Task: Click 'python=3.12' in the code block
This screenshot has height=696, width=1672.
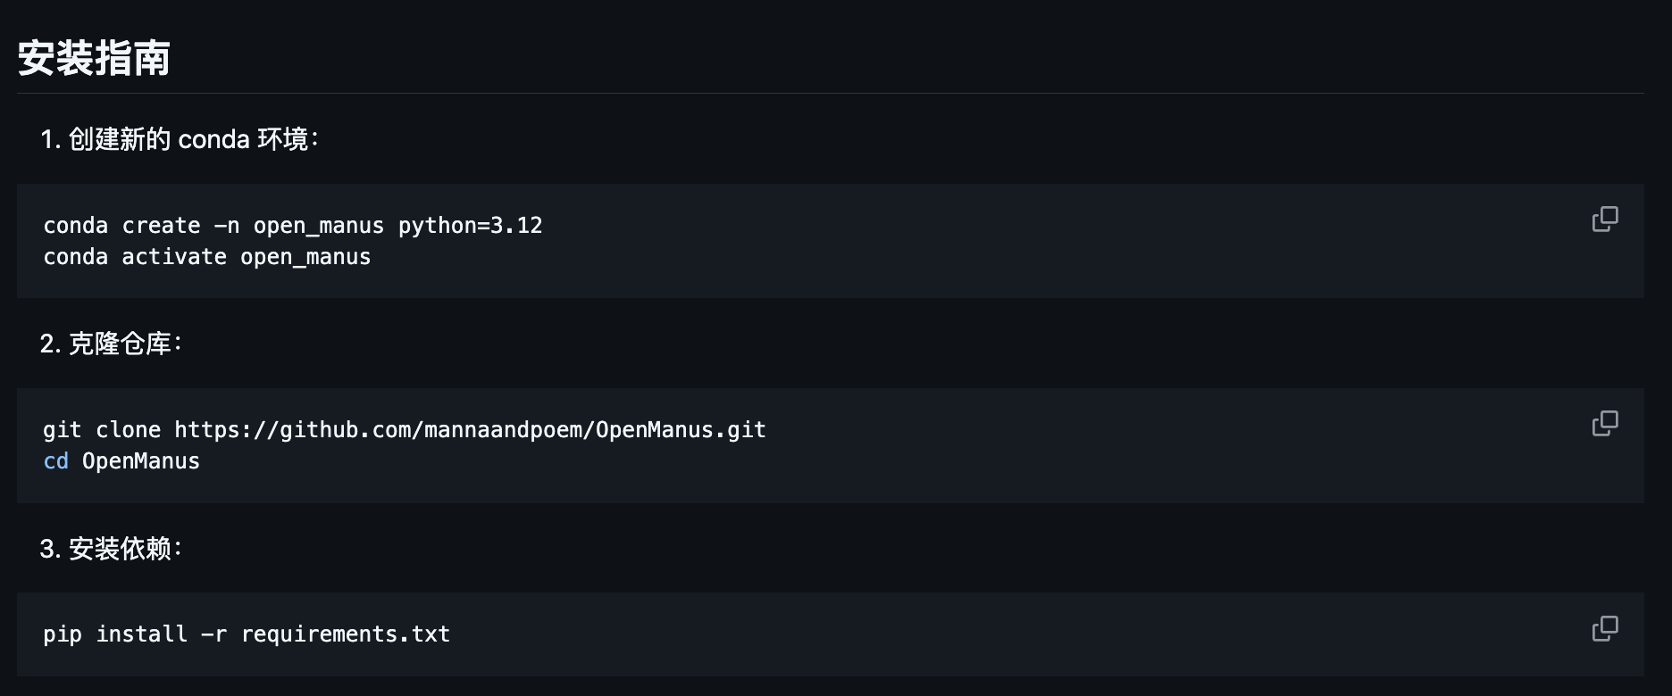Action: click(x=470, y=226)
